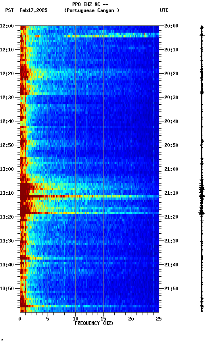Click the FREQUENCY (HZ) axis label
Screen dimensions: 219x344
point(94,323)
